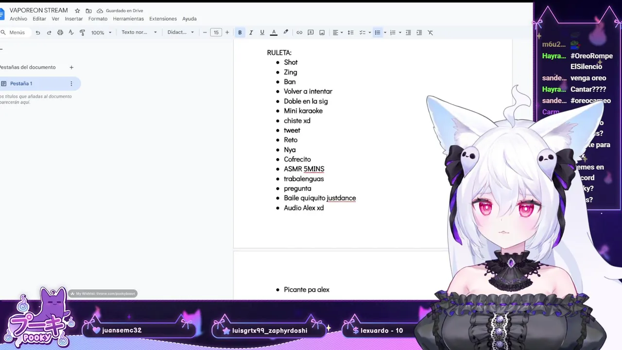Open the bulleted list options arrow
The width and height of the screenshot is (622, 350).
point(385,33)
